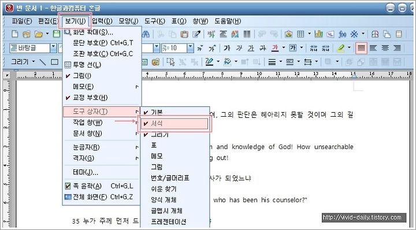Choose 테마(J)... entry
The image size is (416, 230).
[101, 172]
